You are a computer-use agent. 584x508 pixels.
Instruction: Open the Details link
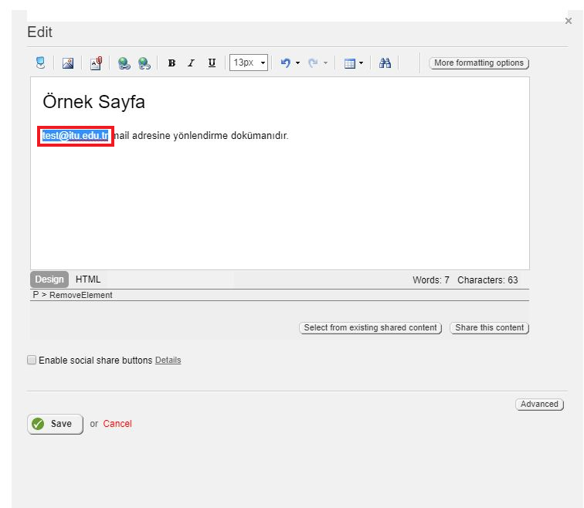(x=168, y=361)
